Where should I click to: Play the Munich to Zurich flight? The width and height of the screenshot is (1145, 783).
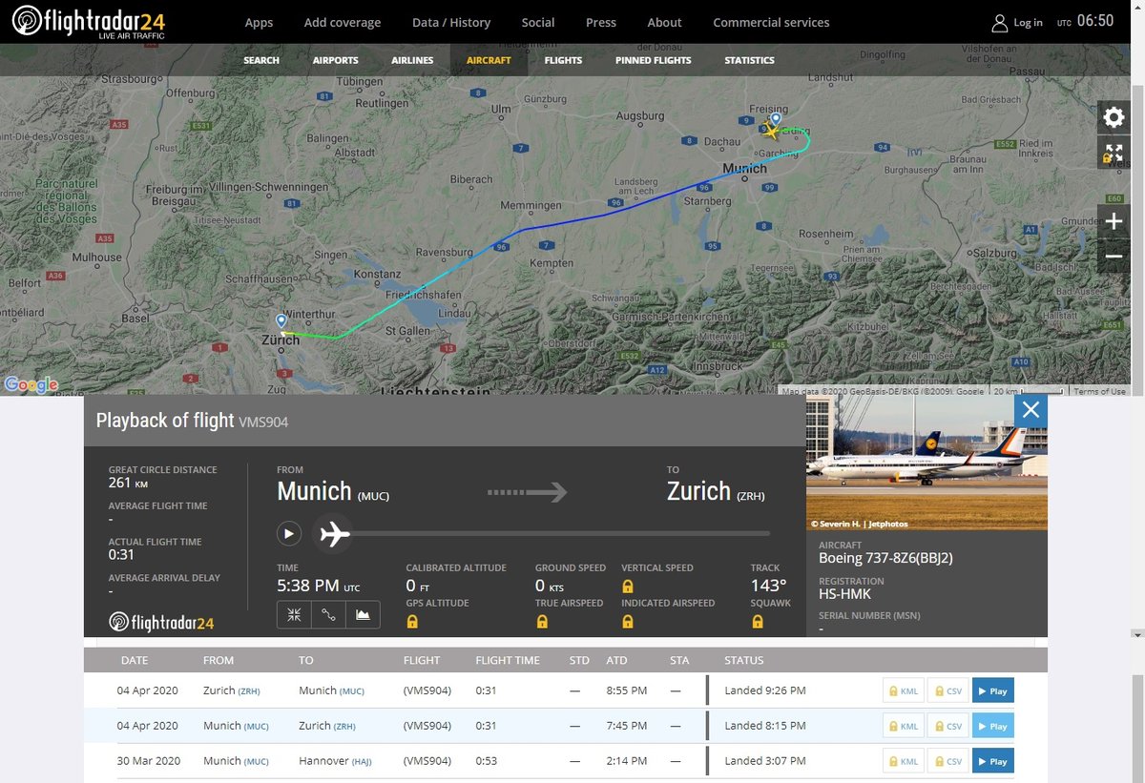coord(992,726)
